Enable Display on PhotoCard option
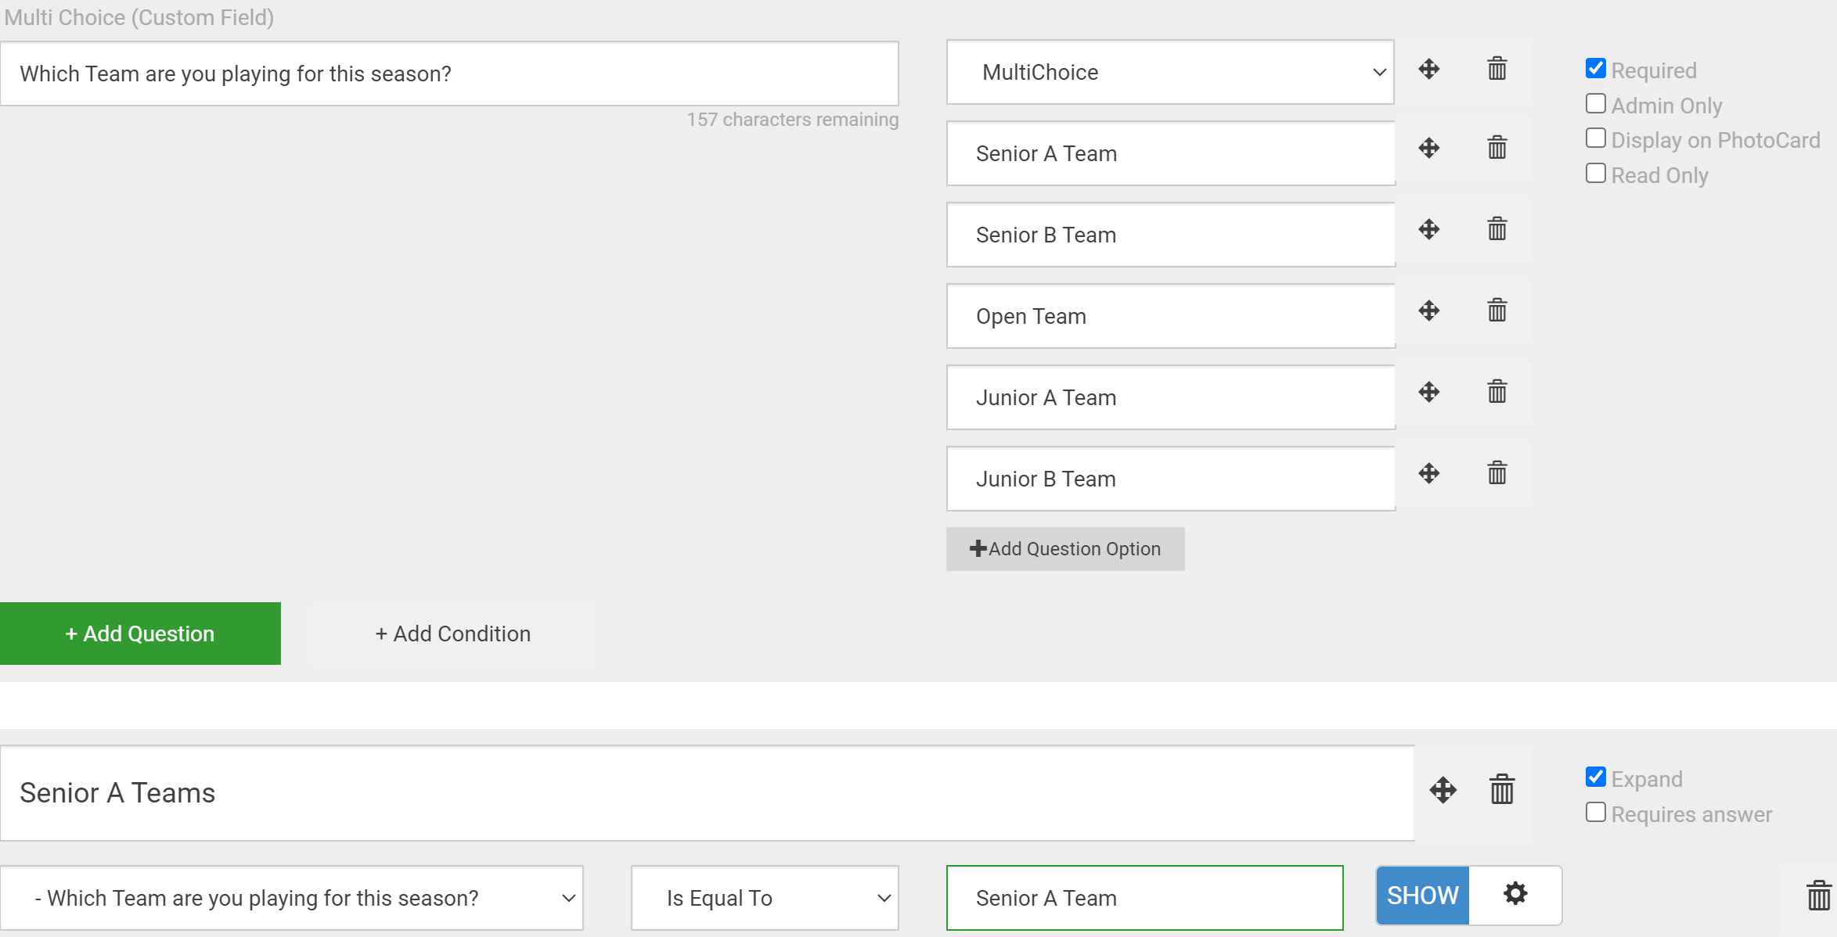This screenshot has width=1837, height=937. pyautogui.click(x=1595, y=138)
